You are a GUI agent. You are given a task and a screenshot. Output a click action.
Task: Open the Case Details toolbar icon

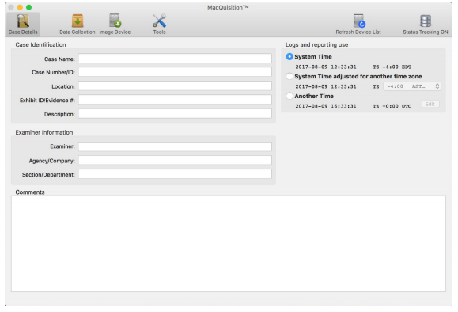coord(23,25)
